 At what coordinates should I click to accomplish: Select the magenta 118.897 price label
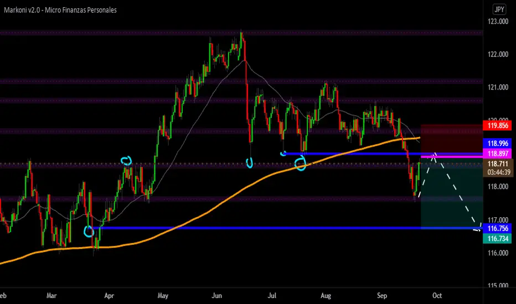pos(497,154)
